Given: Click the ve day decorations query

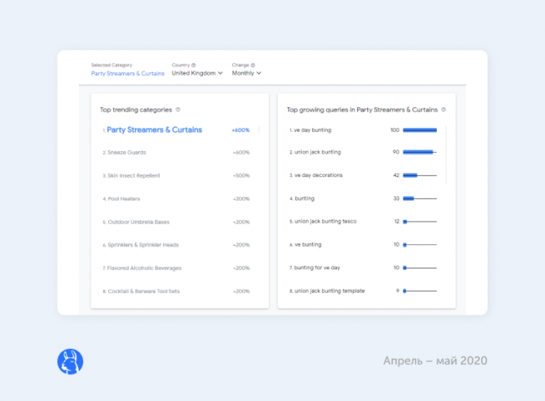Looking at the screenshot, I should [317, 175].
